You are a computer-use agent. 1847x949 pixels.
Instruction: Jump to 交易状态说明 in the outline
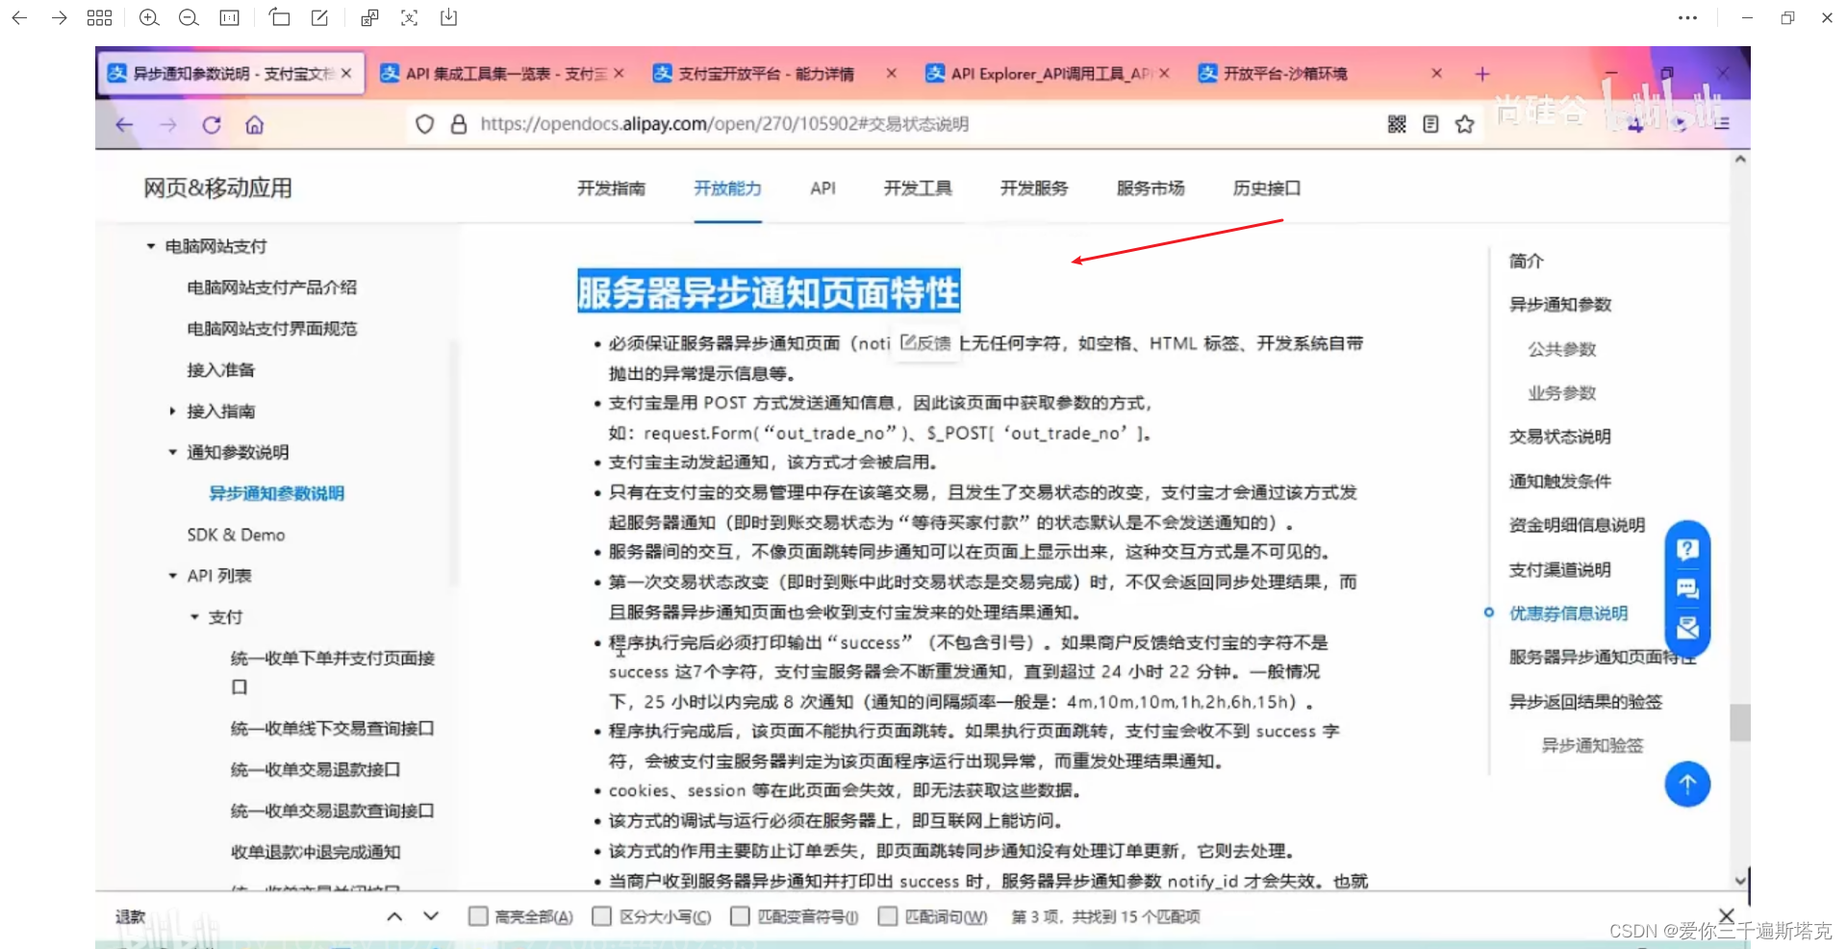pos(1559,437)
